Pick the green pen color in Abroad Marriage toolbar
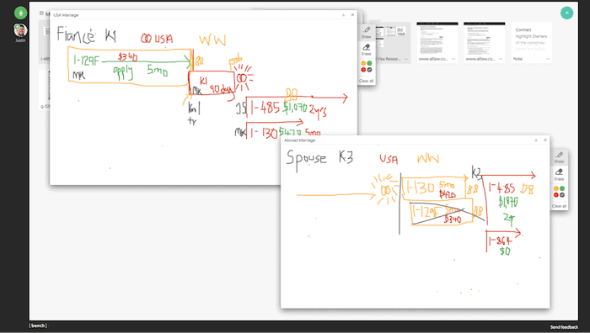590x333 pixels. click(562, 188)
